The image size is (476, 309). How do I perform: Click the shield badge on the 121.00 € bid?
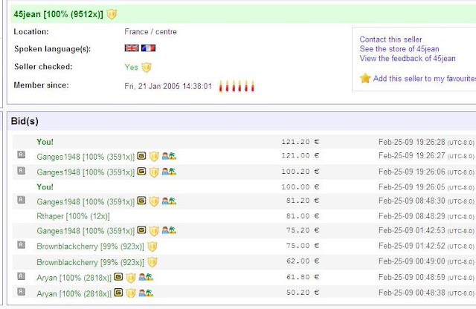[154, 157]
